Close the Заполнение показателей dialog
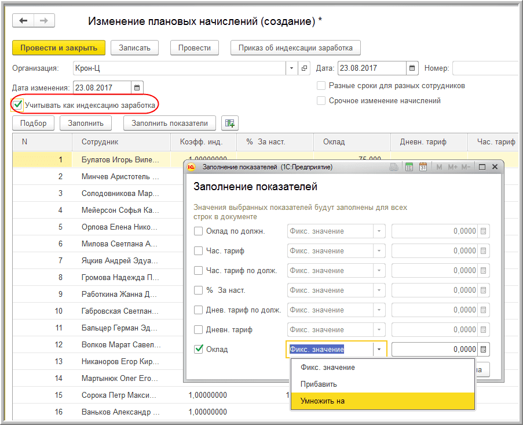The height and width of the screenshot is (425, 523). pyautogui.click(x=495, y=167)
